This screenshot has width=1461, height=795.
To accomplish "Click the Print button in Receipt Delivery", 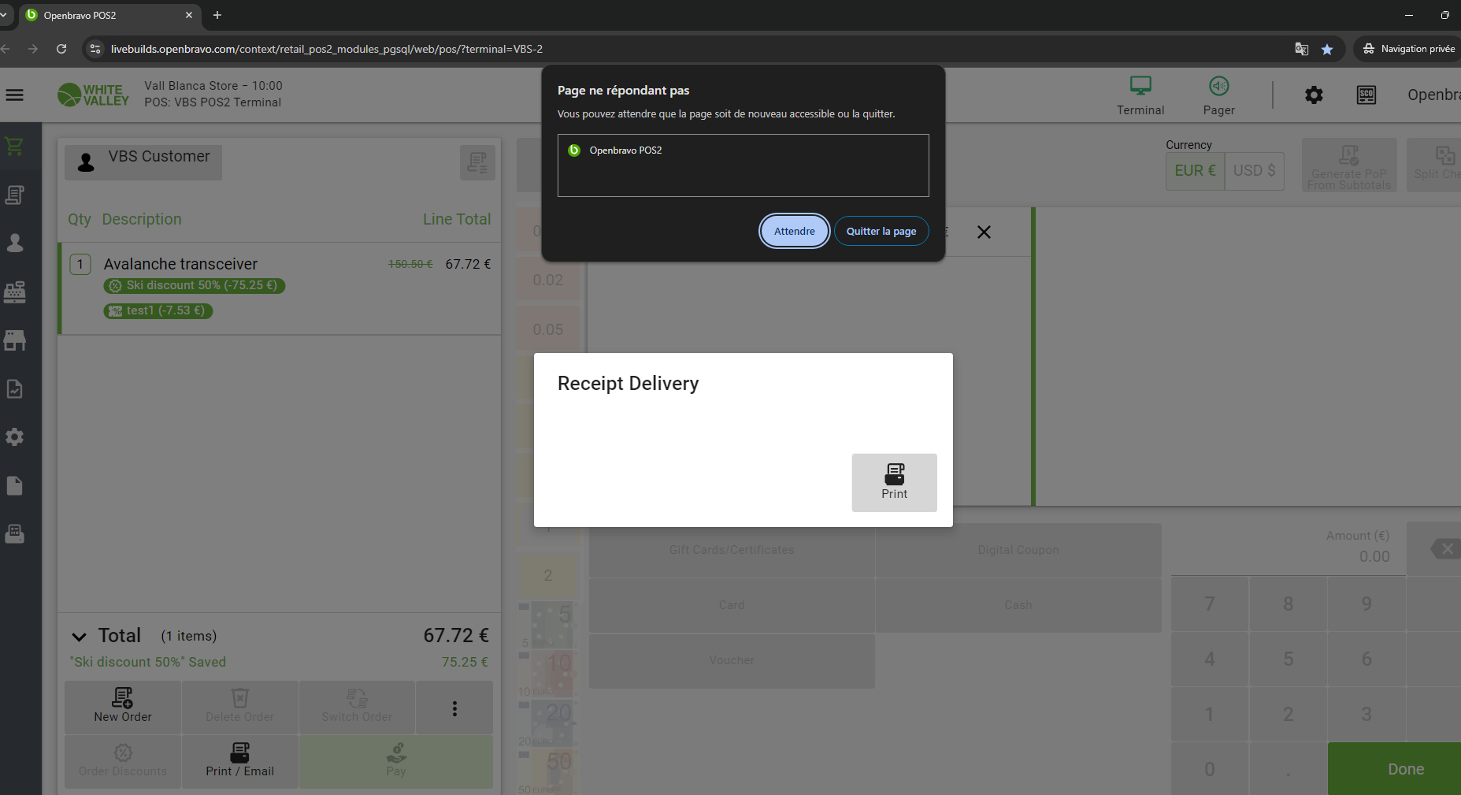I will pyautogui.click(x=894, y=482).
